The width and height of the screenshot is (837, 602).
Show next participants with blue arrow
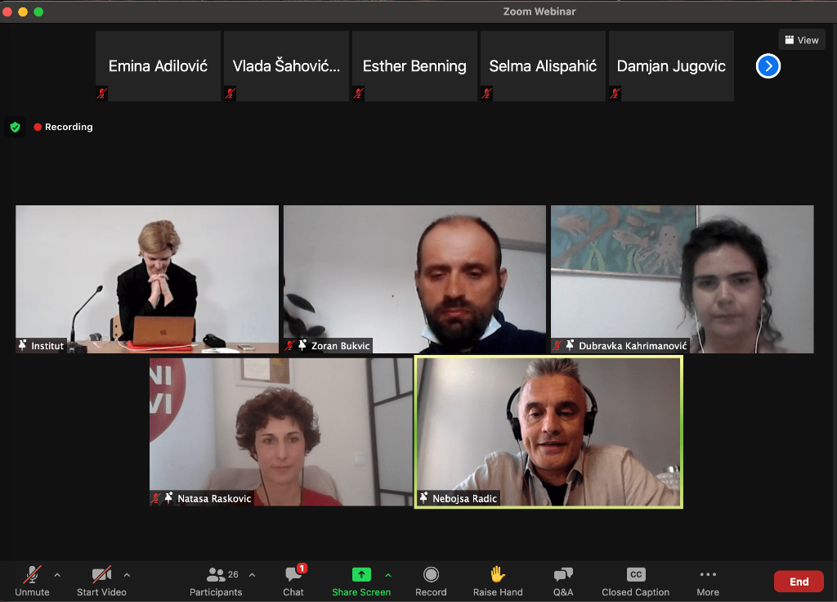(x=768, y=66)
